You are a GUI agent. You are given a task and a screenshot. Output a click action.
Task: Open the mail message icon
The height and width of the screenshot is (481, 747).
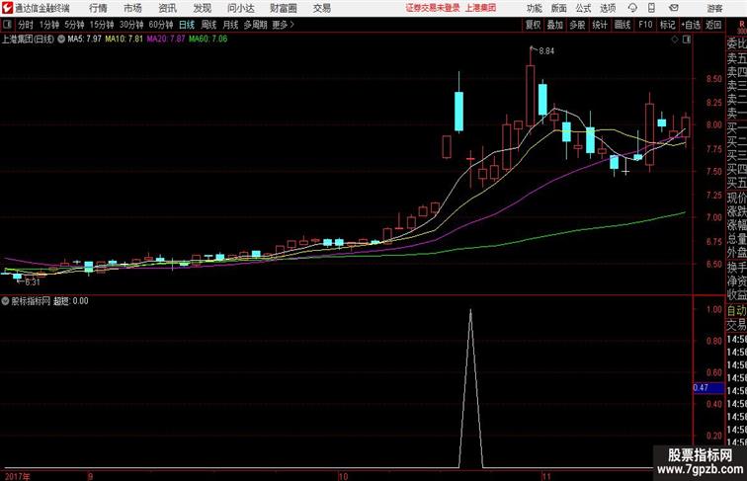(673, 8)
